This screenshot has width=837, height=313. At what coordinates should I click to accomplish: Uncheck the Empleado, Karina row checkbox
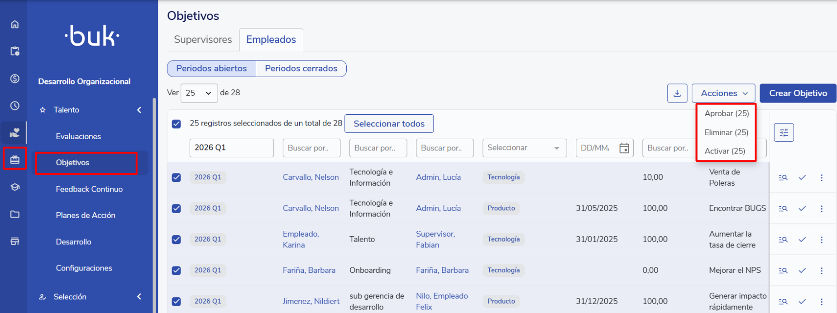coord(177,239)
